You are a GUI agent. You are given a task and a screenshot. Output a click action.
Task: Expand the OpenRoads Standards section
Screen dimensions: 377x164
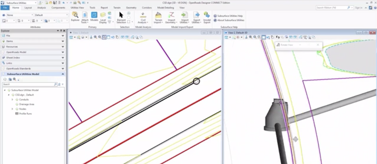pos(33,69)
